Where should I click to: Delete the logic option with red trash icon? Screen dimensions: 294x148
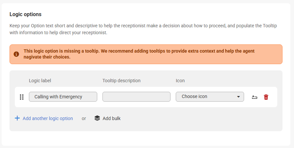tap(266, 97)
